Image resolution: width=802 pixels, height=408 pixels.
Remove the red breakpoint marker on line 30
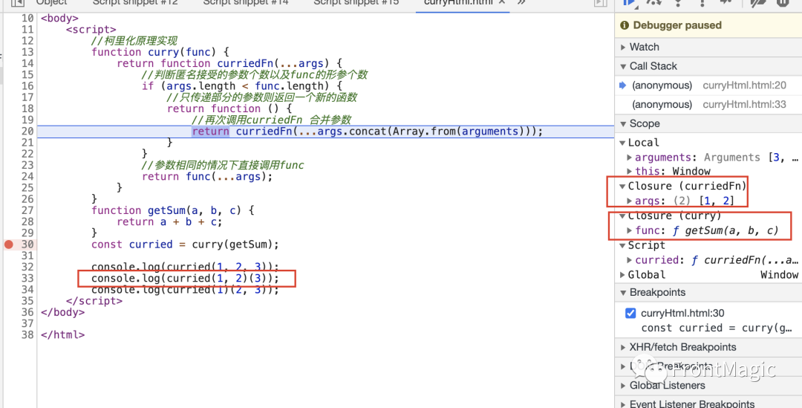(9, 245)
